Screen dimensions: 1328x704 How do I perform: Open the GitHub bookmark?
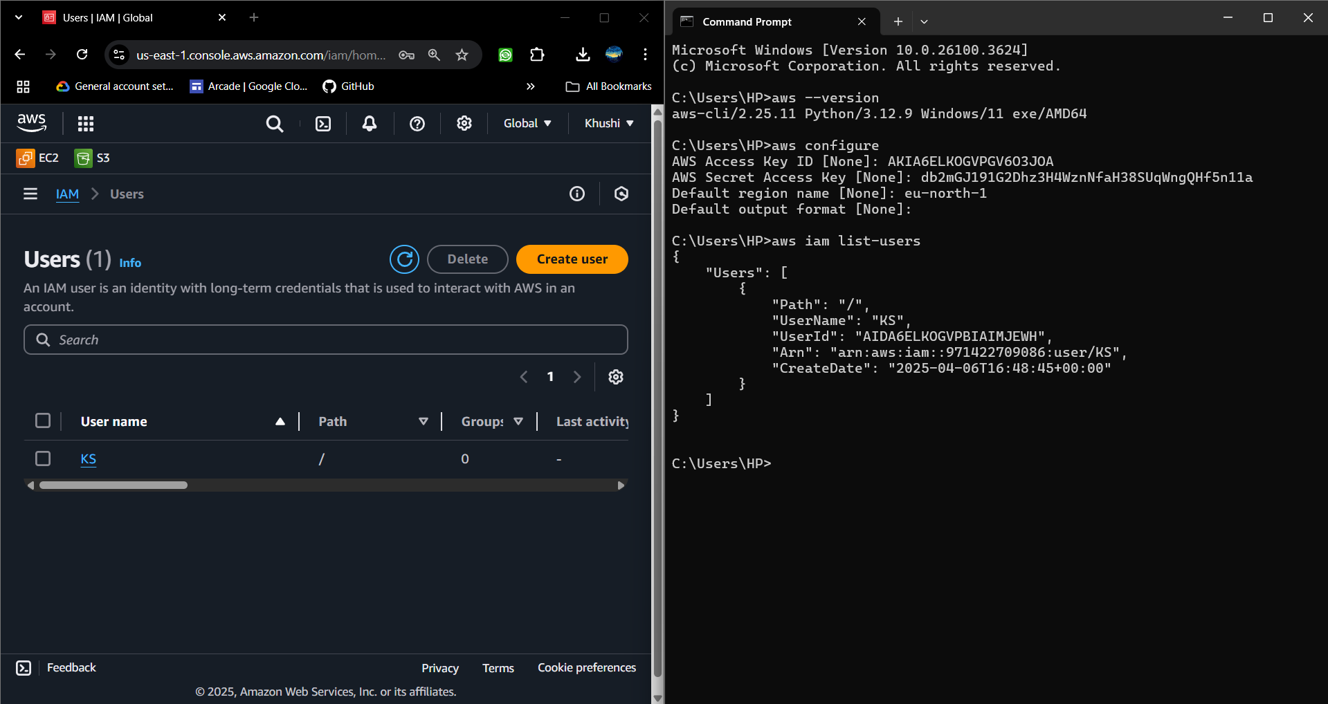pos(349,86)
